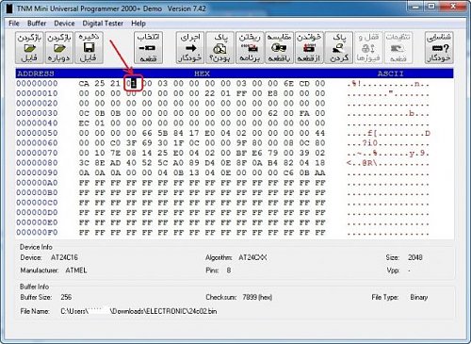Click address 000000A0 in the address column
471x344 pixels.
point(37,183)
